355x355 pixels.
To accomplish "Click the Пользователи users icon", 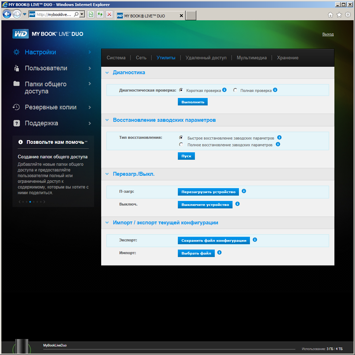I will click(x=17, y=68).
